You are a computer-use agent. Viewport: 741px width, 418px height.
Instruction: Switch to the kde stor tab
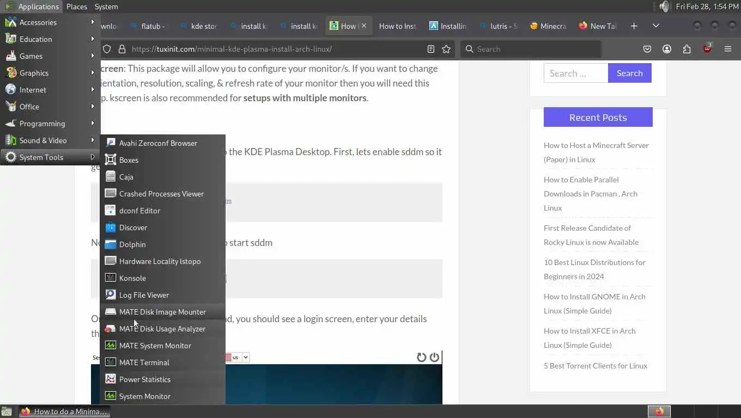(199, 26)
